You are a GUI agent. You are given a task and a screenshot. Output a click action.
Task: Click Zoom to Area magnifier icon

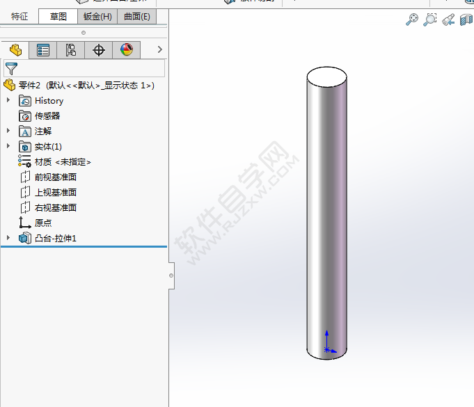coord(430,19)
